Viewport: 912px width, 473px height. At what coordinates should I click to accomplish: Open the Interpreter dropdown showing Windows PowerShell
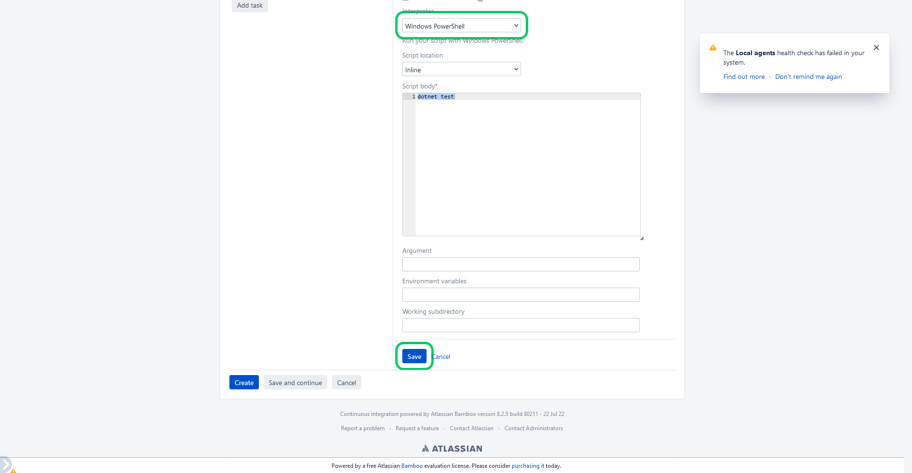coord(461,26)
